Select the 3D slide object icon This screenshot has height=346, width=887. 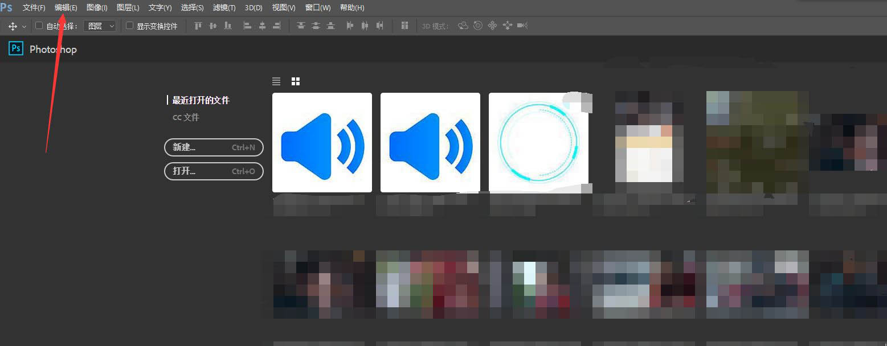[x=508, y=26]
